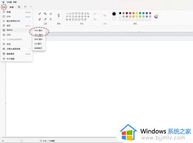
Task: Select the Color picker eyedropper tool
Action: (45, 19)
